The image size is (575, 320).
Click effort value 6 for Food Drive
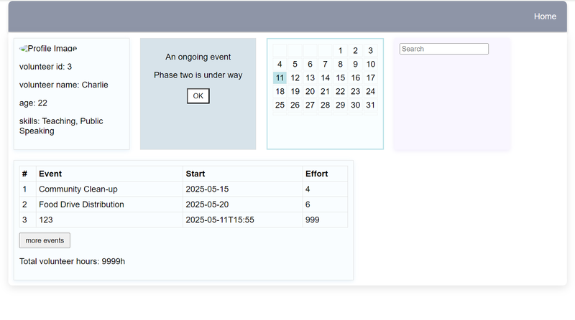[325, 204]
